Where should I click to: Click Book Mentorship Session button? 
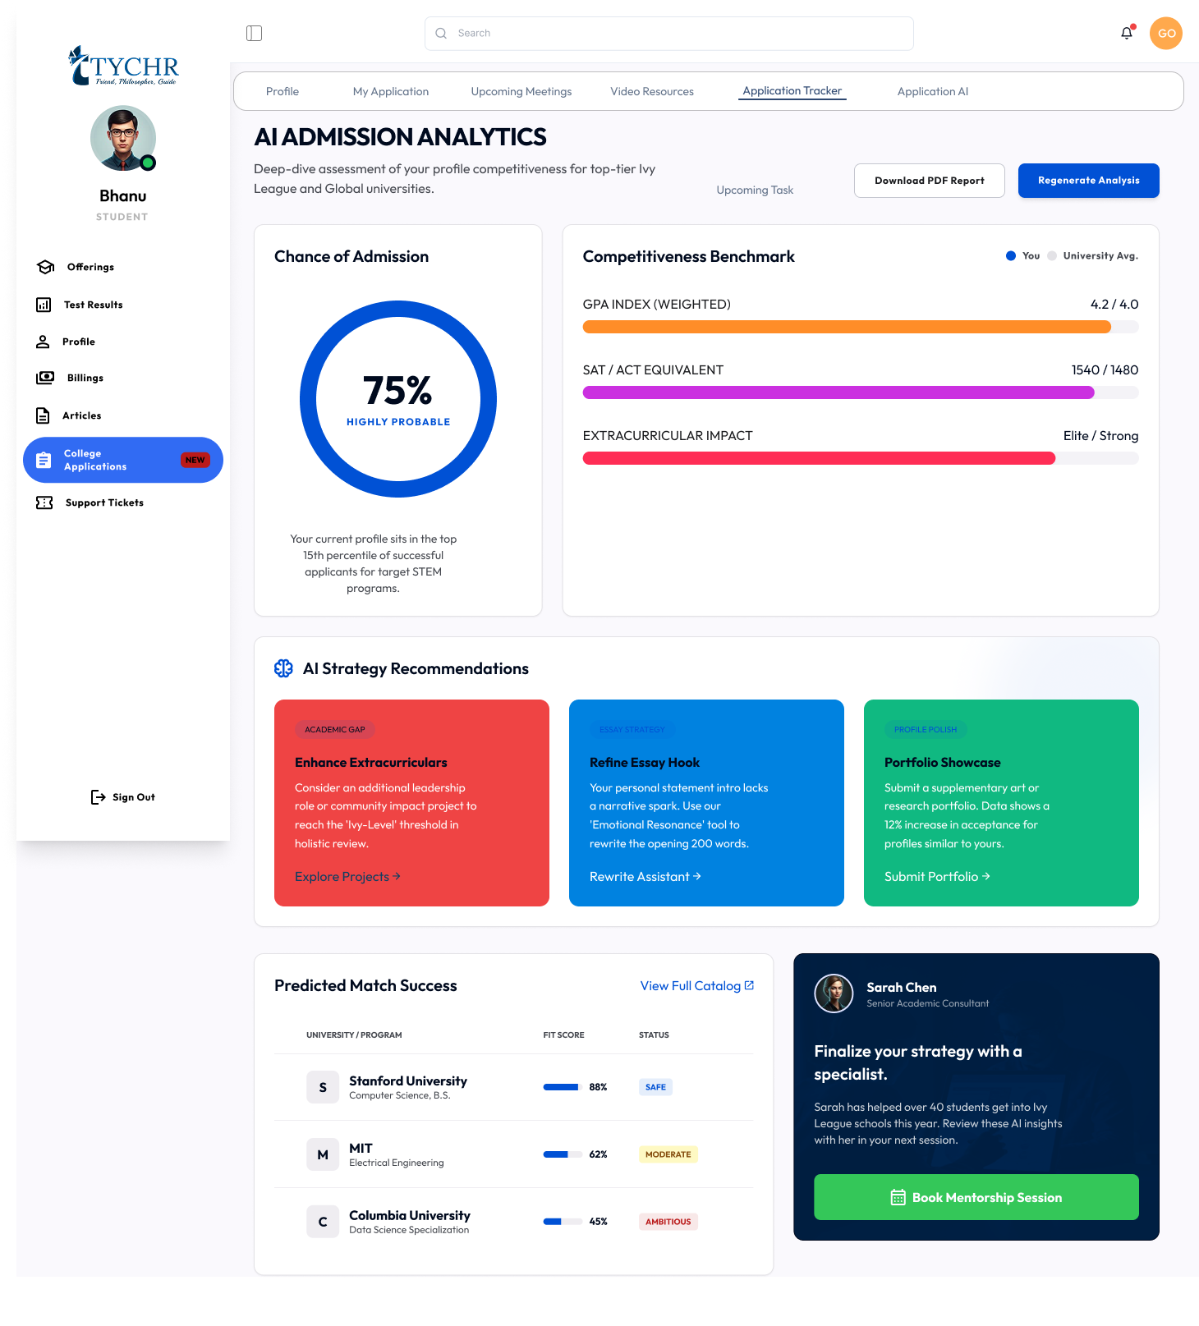click(976, 1197)
